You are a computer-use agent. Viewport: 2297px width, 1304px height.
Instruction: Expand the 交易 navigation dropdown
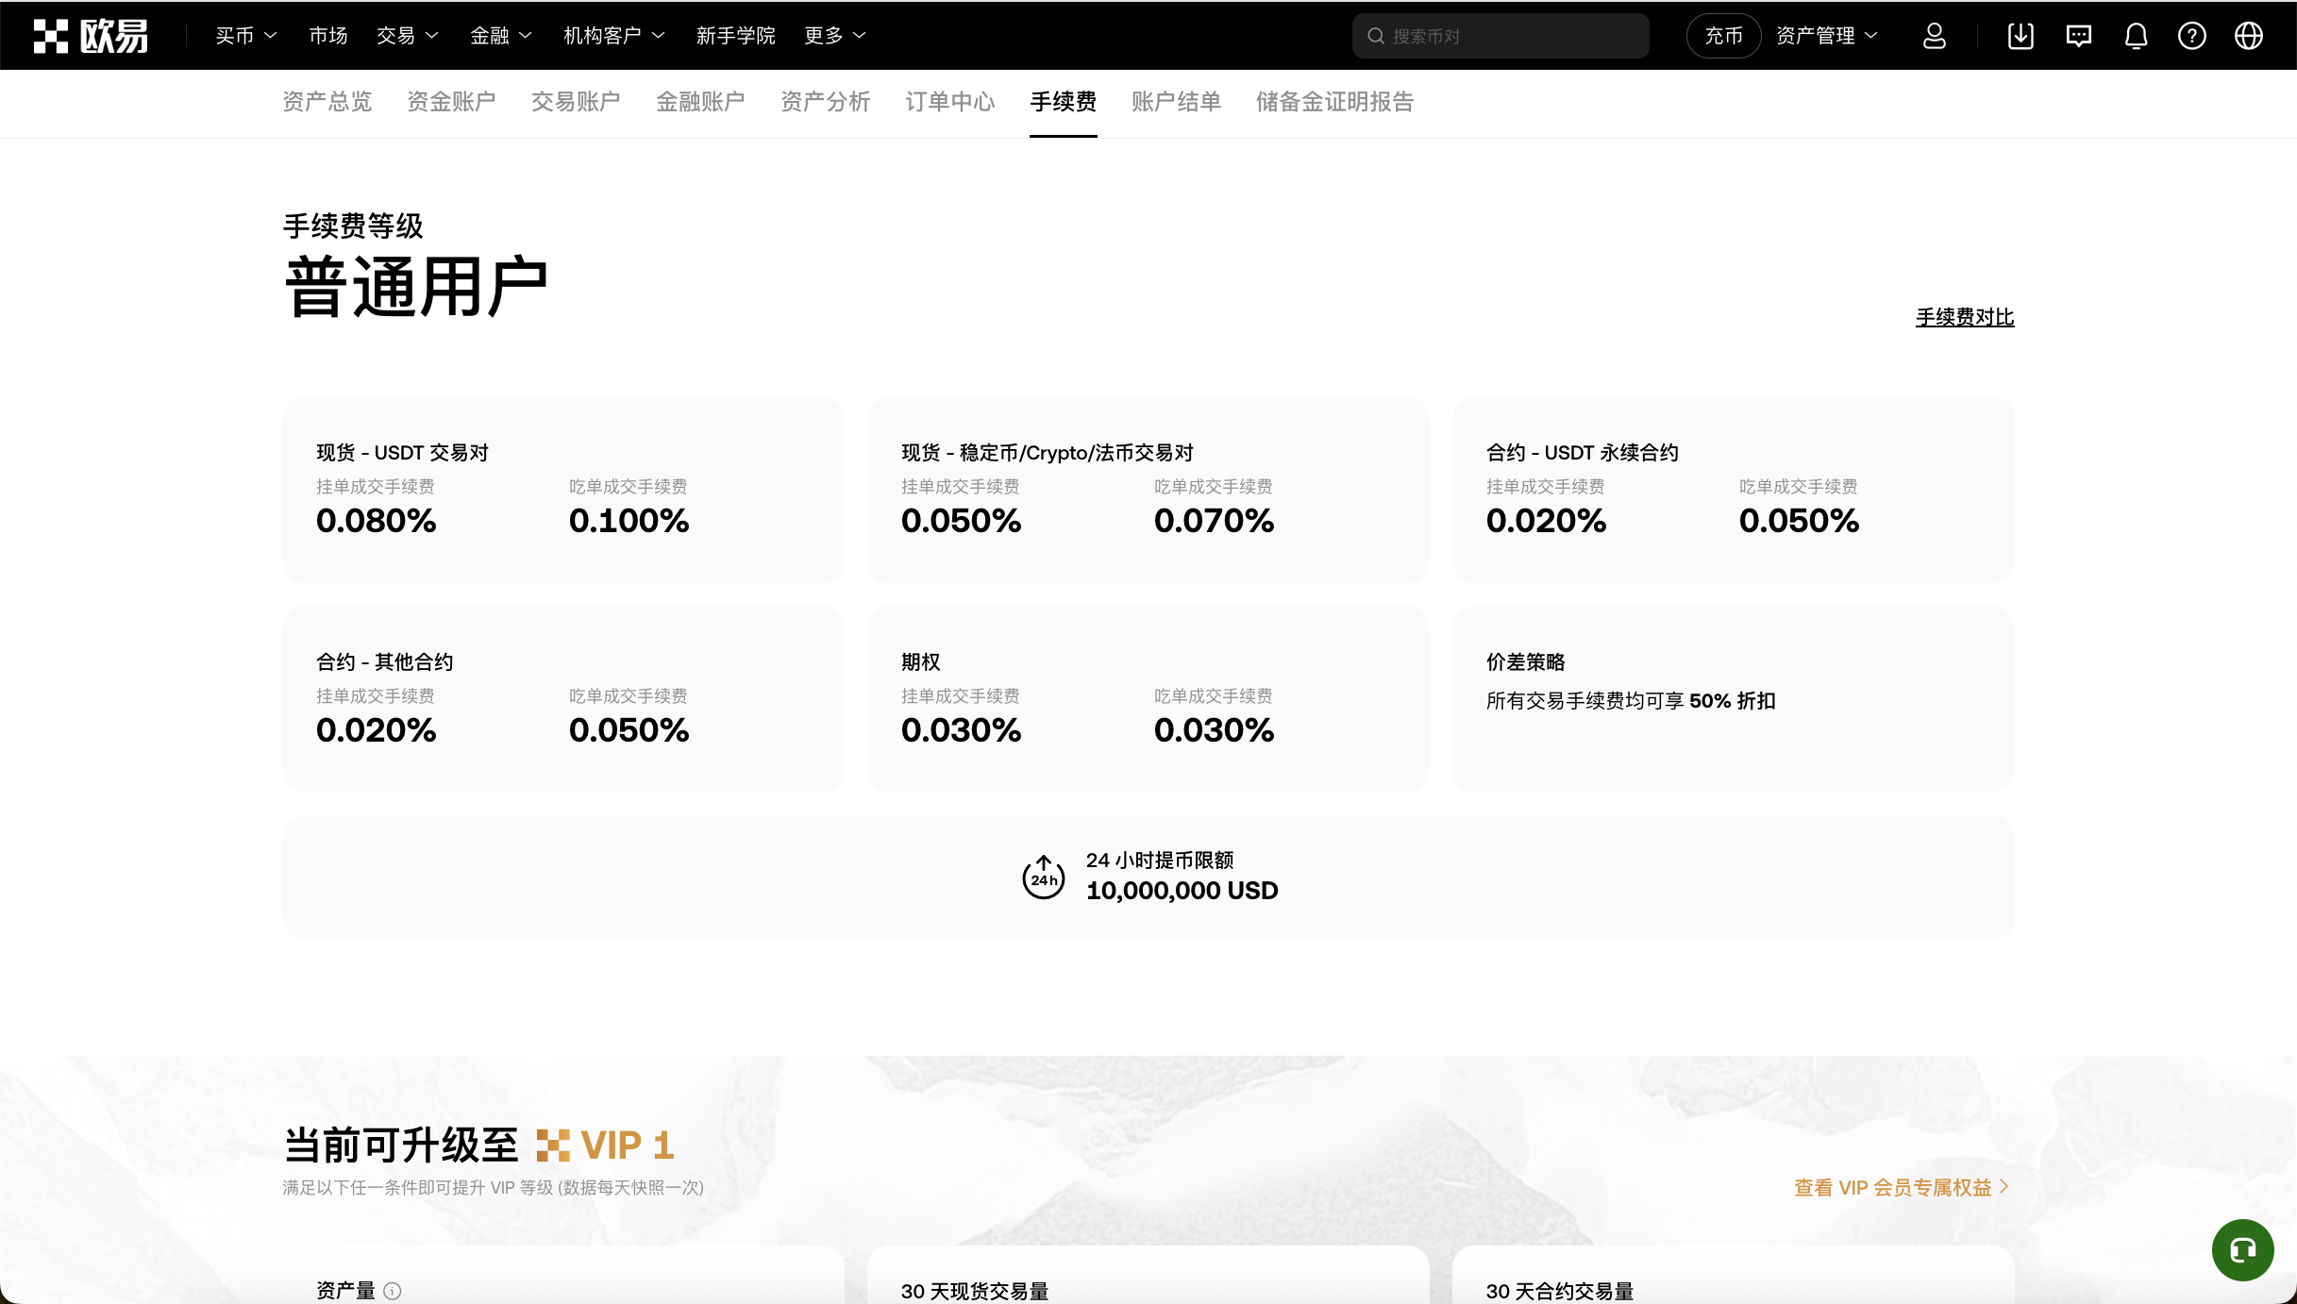406,35
